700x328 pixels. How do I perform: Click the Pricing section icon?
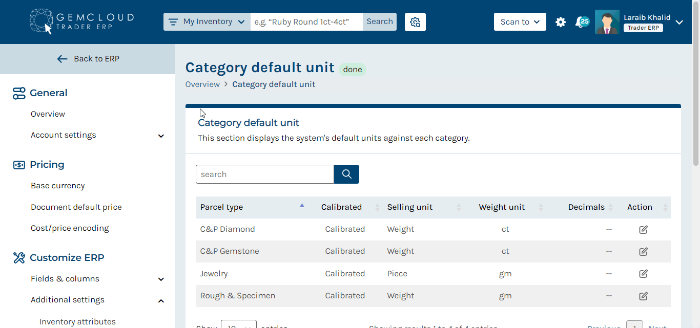click(19, 165)
